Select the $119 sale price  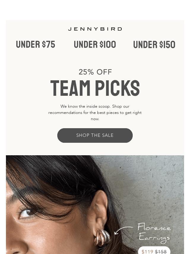[x=147, y=252]
